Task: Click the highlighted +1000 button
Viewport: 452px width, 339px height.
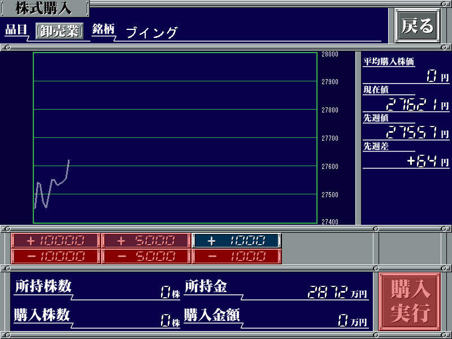Action: [x=236, y=241]
